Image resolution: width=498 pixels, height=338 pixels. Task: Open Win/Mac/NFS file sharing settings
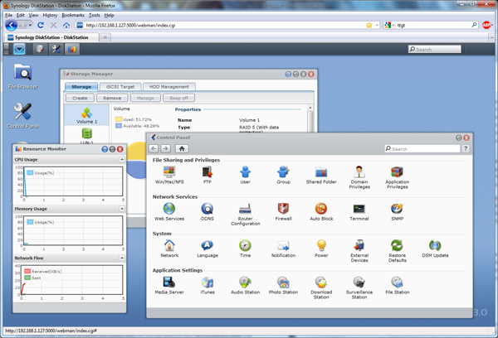[x=169, y=171]
